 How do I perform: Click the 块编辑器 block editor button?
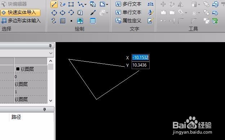tap(14, 4)
